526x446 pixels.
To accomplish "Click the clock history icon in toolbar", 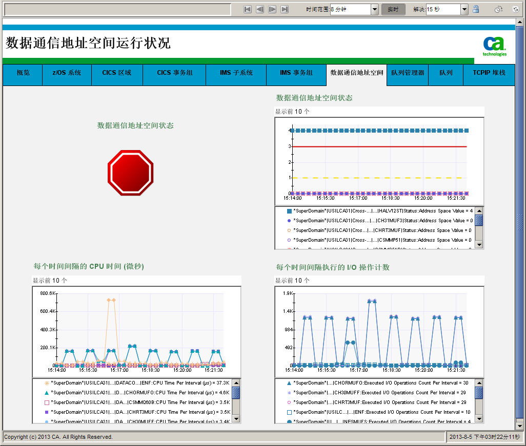I will tap(498, 9).
